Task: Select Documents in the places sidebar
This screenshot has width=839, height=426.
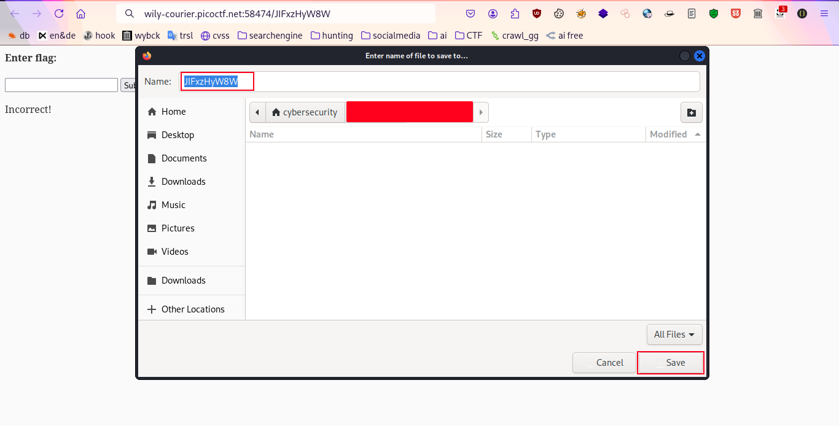Action: [x=184, y=158]
